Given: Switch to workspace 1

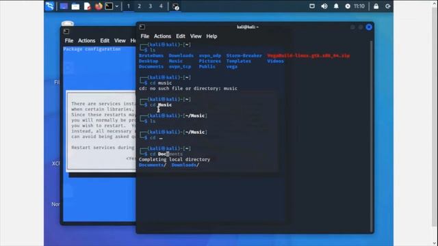Looking at the screenshot, I should tap(128, 6).
